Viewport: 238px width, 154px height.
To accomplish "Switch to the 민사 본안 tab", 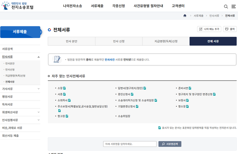I will (71, 41).
